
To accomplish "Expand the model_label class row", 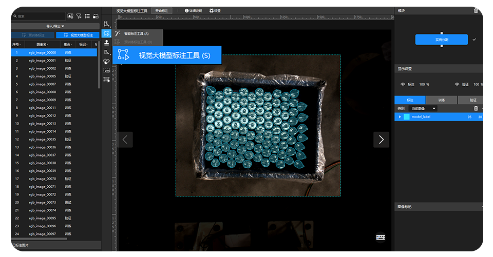I will click(x=400, y=117).
